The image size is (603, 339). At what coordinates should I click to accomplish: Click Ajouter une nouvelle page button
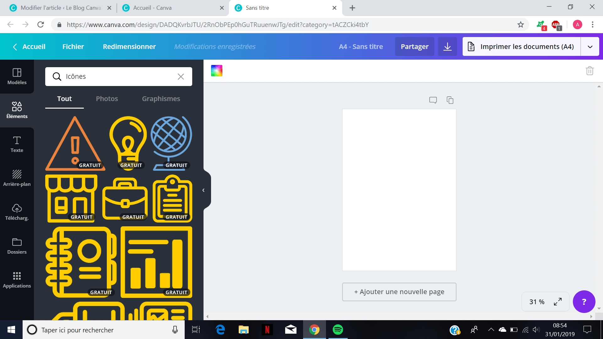click(399, 292)
